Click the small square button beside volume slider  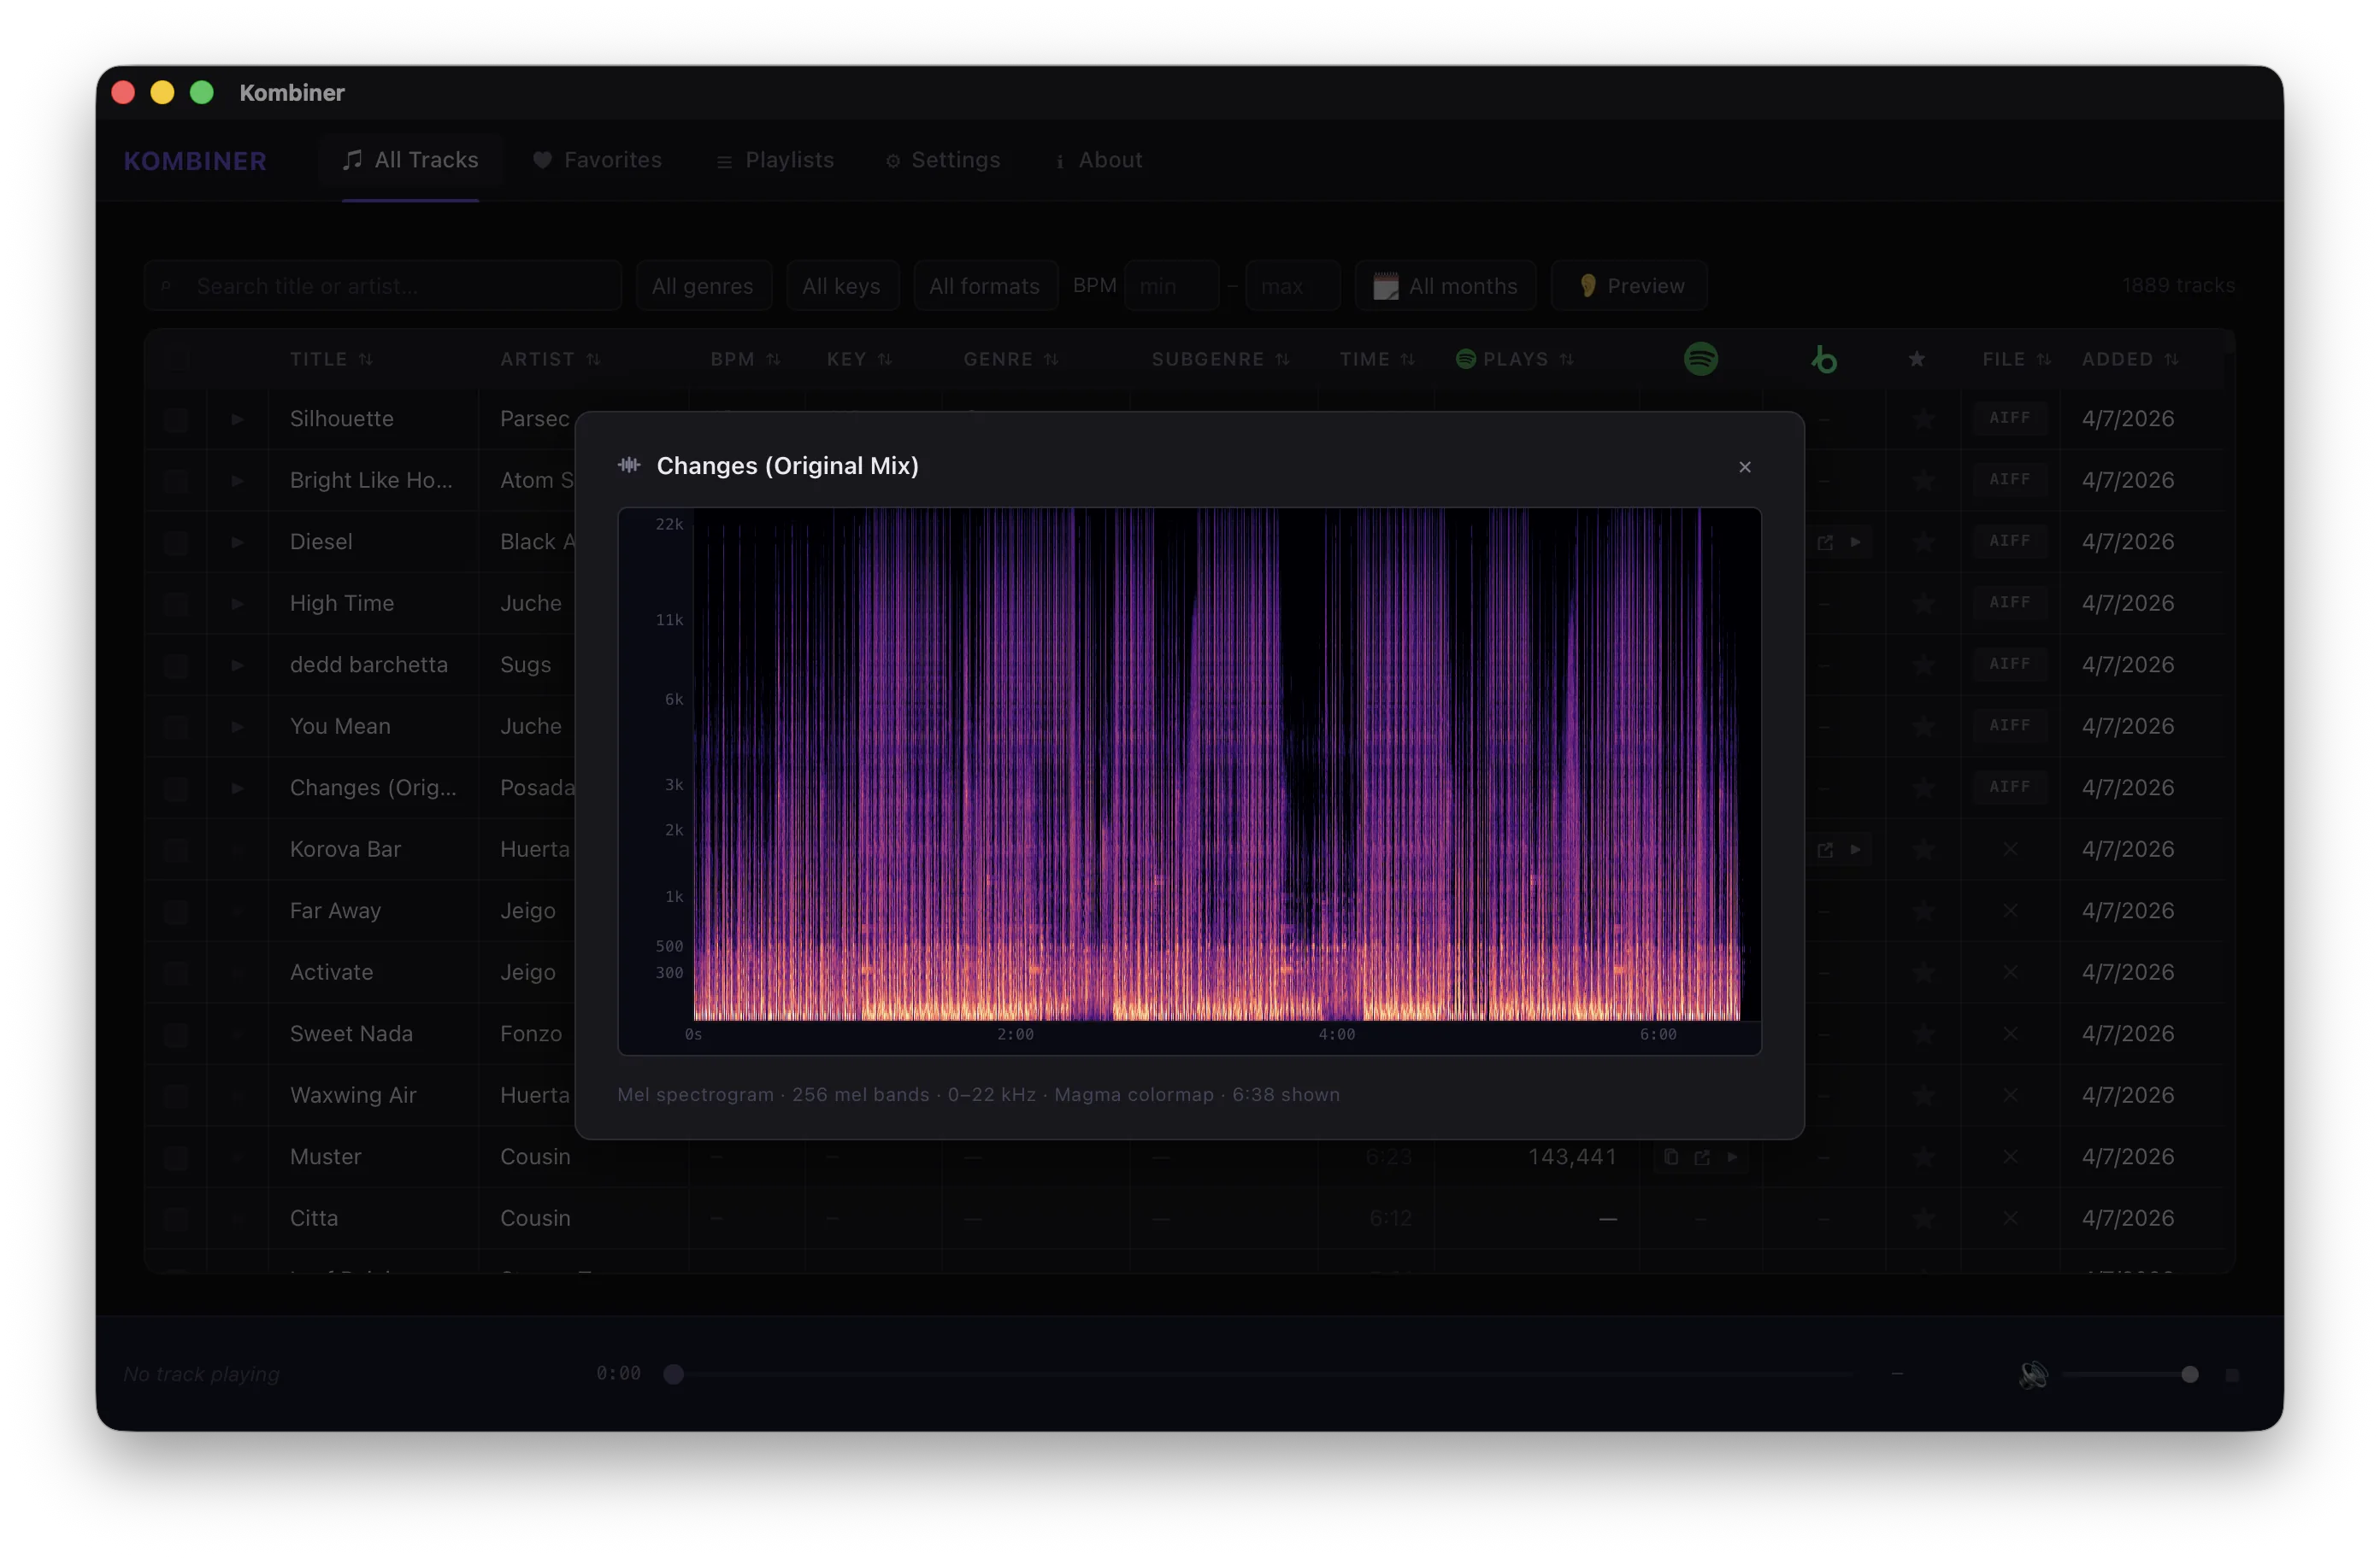pos(2232,1375)
